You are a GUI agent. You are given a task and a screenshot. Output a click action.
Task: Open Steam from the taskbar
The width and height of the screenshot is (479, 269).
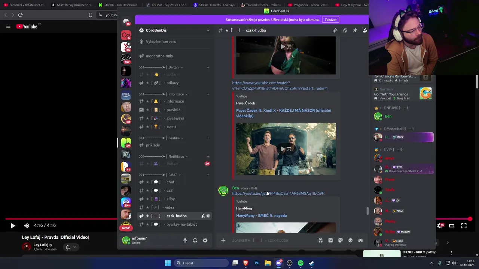pyautogui.click(x=311, y=263)
